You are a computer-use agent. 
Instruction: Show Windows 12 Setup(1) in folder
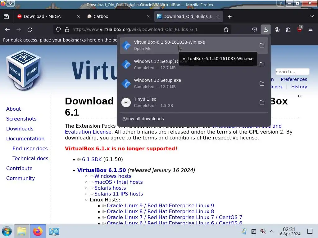(x=262, y=64)
